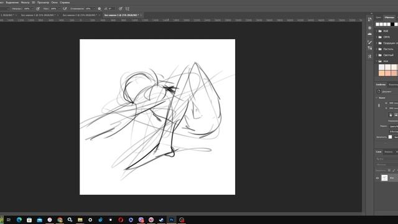Viewport: 398px width, 224px height.
Task: Collapse the Мои swatch folder
Action: 377,61
